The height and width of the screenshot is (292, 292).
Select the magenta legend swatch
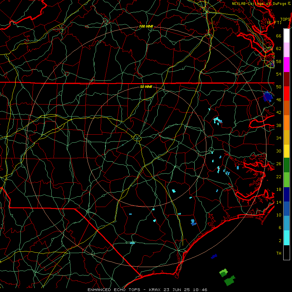pyautogui.click(x=286, y=65)
